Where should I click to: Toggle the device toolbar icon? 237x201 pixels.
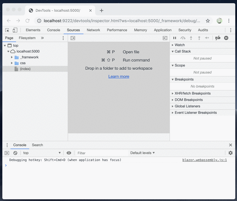[x=15, y=30]
